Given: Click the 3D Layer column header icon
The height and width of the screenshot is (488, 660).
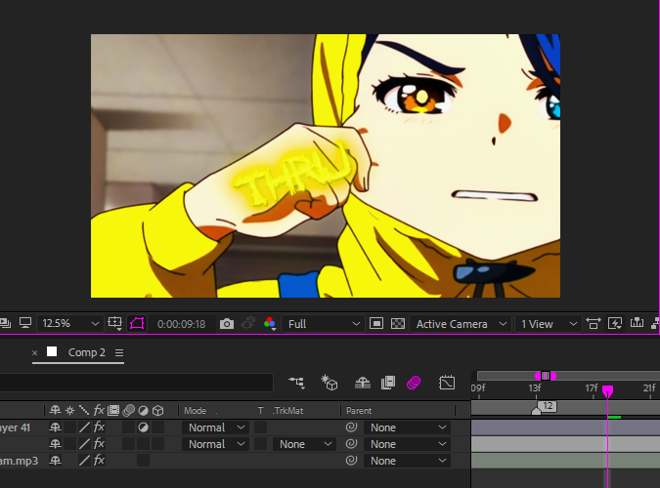Looking at the screenshot, I should [x=157, y=410].
